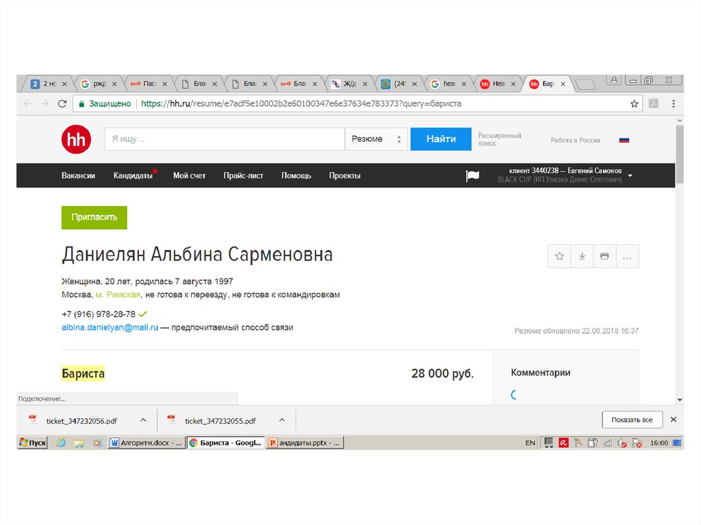Click the blue Найти search button
This screenshot has height=525, width=701.
coord(441,139)
